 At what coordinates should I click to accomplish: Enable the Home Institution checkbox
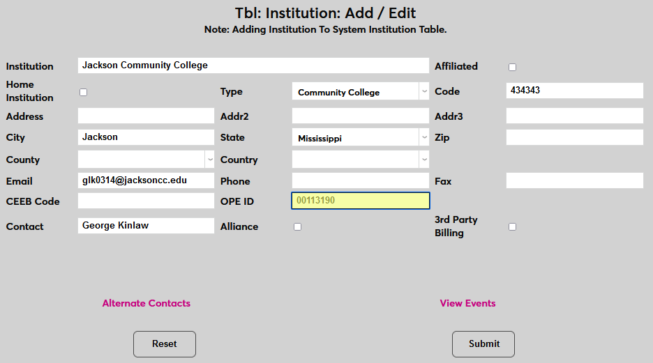84,92
